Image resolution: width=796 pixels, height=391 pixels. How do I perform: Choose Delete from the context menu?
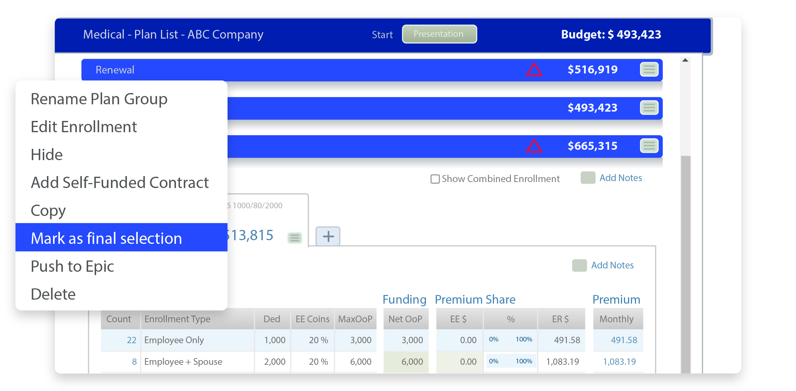pyautogui.click(x=121, y=294)
